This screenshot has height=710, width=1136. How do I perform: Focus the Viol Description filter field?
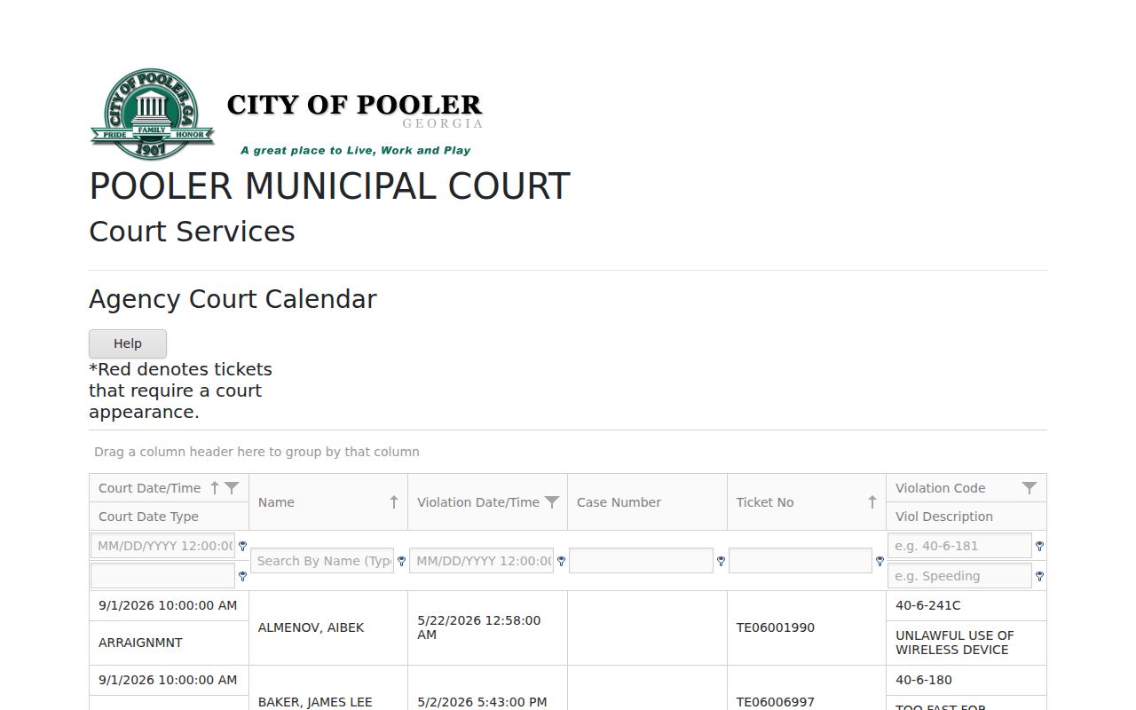click(x=959, y=576)
